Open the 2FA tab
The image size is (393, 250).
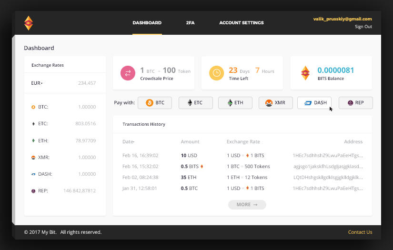coord(190,23)
